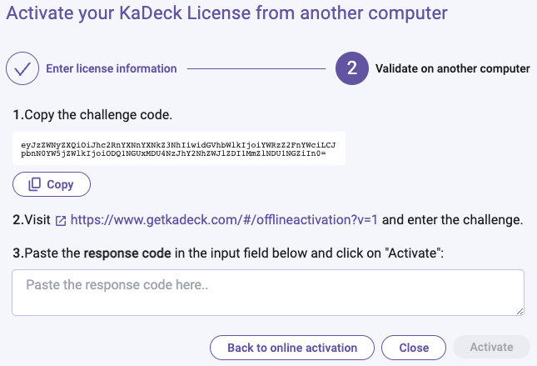The image size is (537, 366).
Task: Click the Copy button for challenge code
Action: click(x=52, y=184)
